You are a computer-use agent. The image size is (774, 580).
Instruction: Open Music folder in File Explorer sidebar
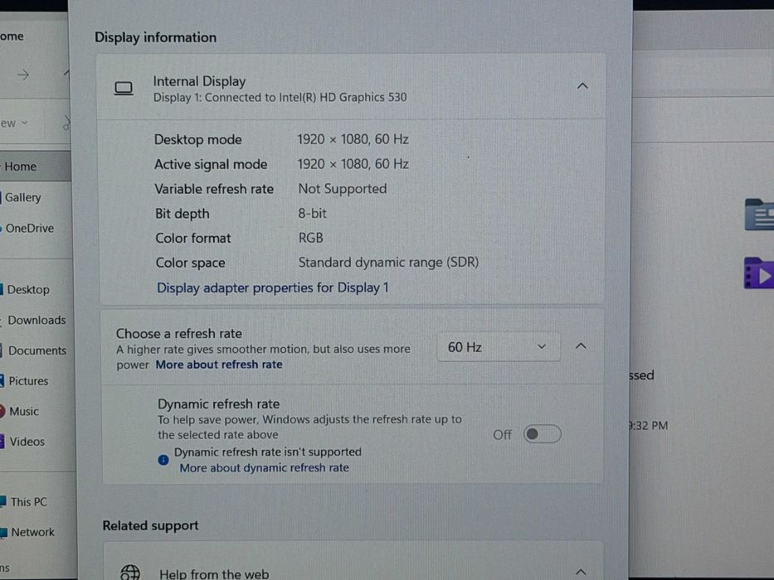23,411
